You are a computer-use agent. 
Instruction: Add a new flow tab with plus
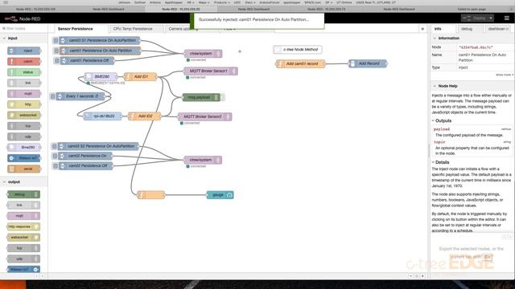pyautogui.click(x=422, y=29)
